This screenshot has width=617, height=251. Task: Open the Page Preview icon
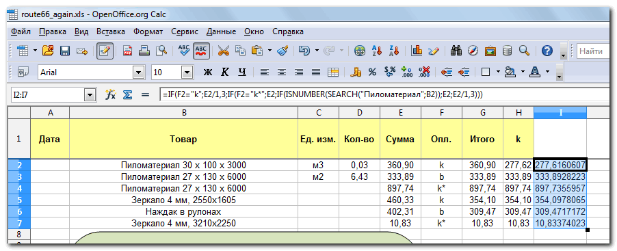click(161, 51)
